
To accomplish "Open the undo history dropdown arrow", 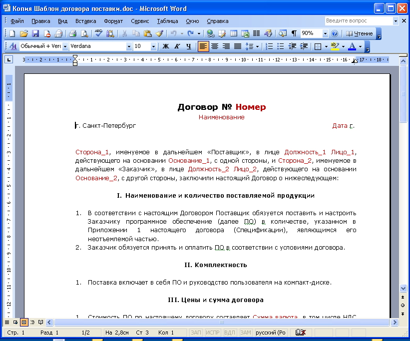I will tap(182, 33).
